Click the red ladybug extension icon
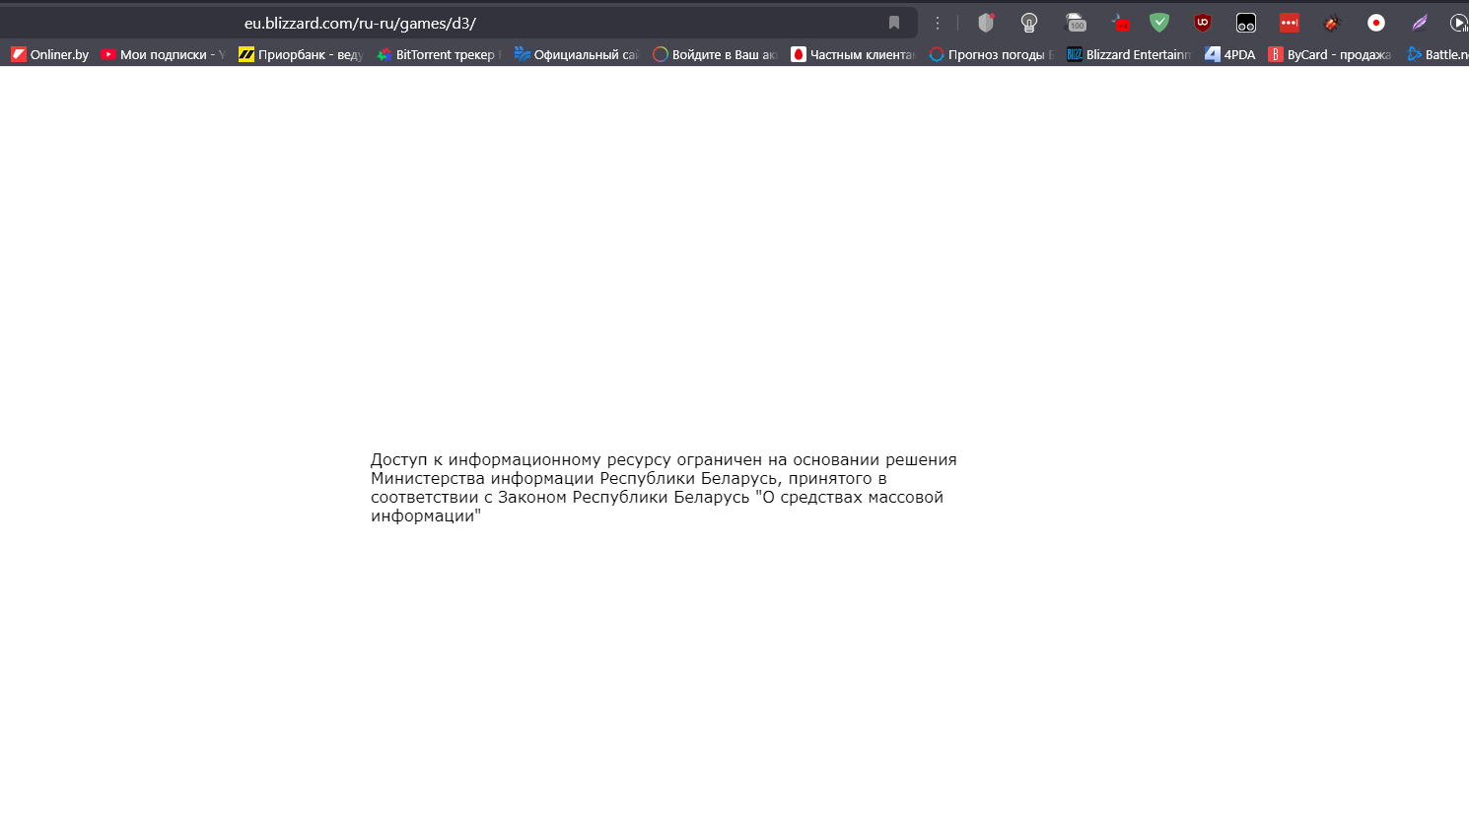The image size is (1469, 823). click(x=1333, y=23)
